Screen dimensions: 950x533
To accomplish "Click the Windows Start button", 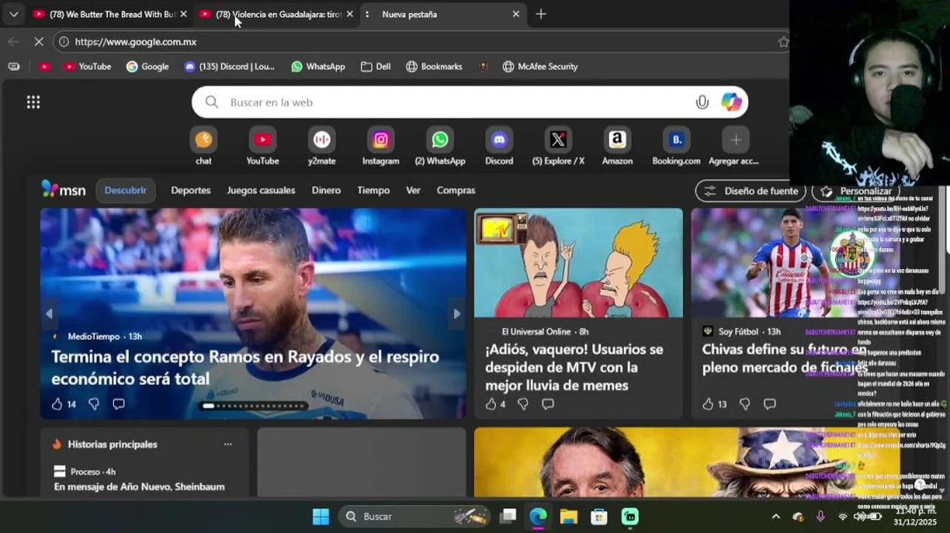I will pyautogui.click(x=320, y=516).
